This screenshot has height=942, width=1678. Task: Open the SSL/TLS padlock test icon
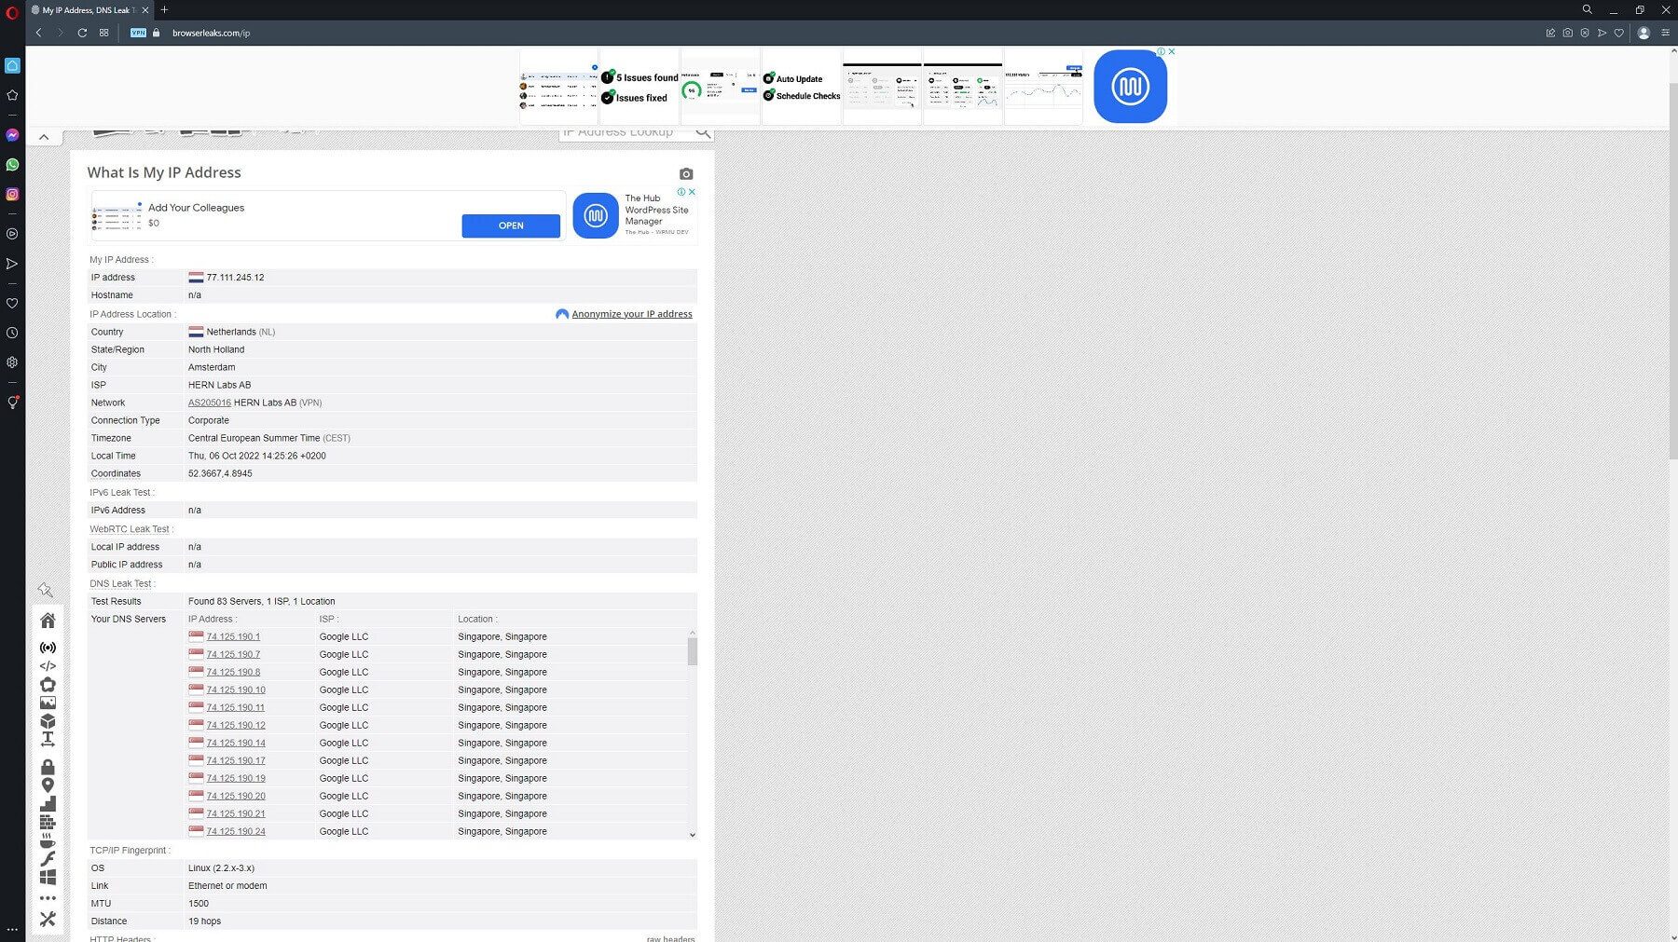(x=48, y=767)
